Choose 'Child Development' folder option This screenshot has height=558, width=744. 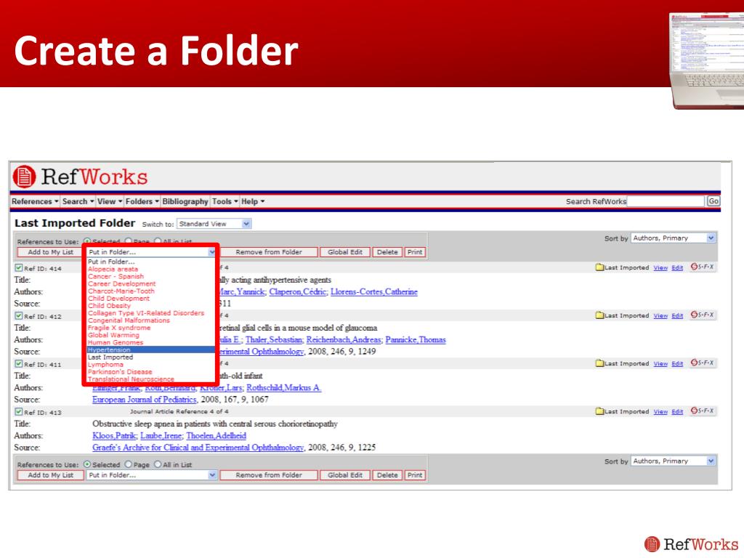[118, 299]
